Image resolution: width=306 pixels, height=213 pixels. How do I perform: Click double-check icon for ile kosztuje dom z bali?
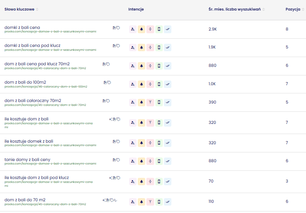tap(168, 123)
